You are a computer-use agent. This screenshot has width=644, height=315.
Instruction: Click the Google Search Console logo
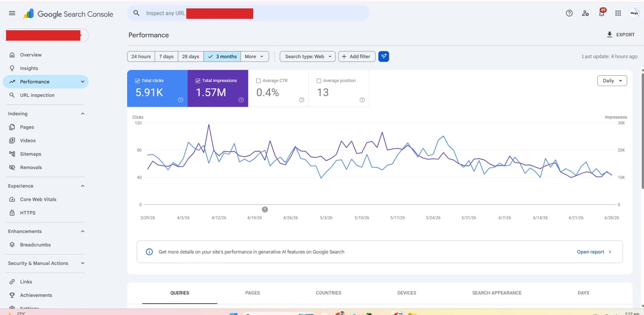pyautogui.click(x=68, y=14)
